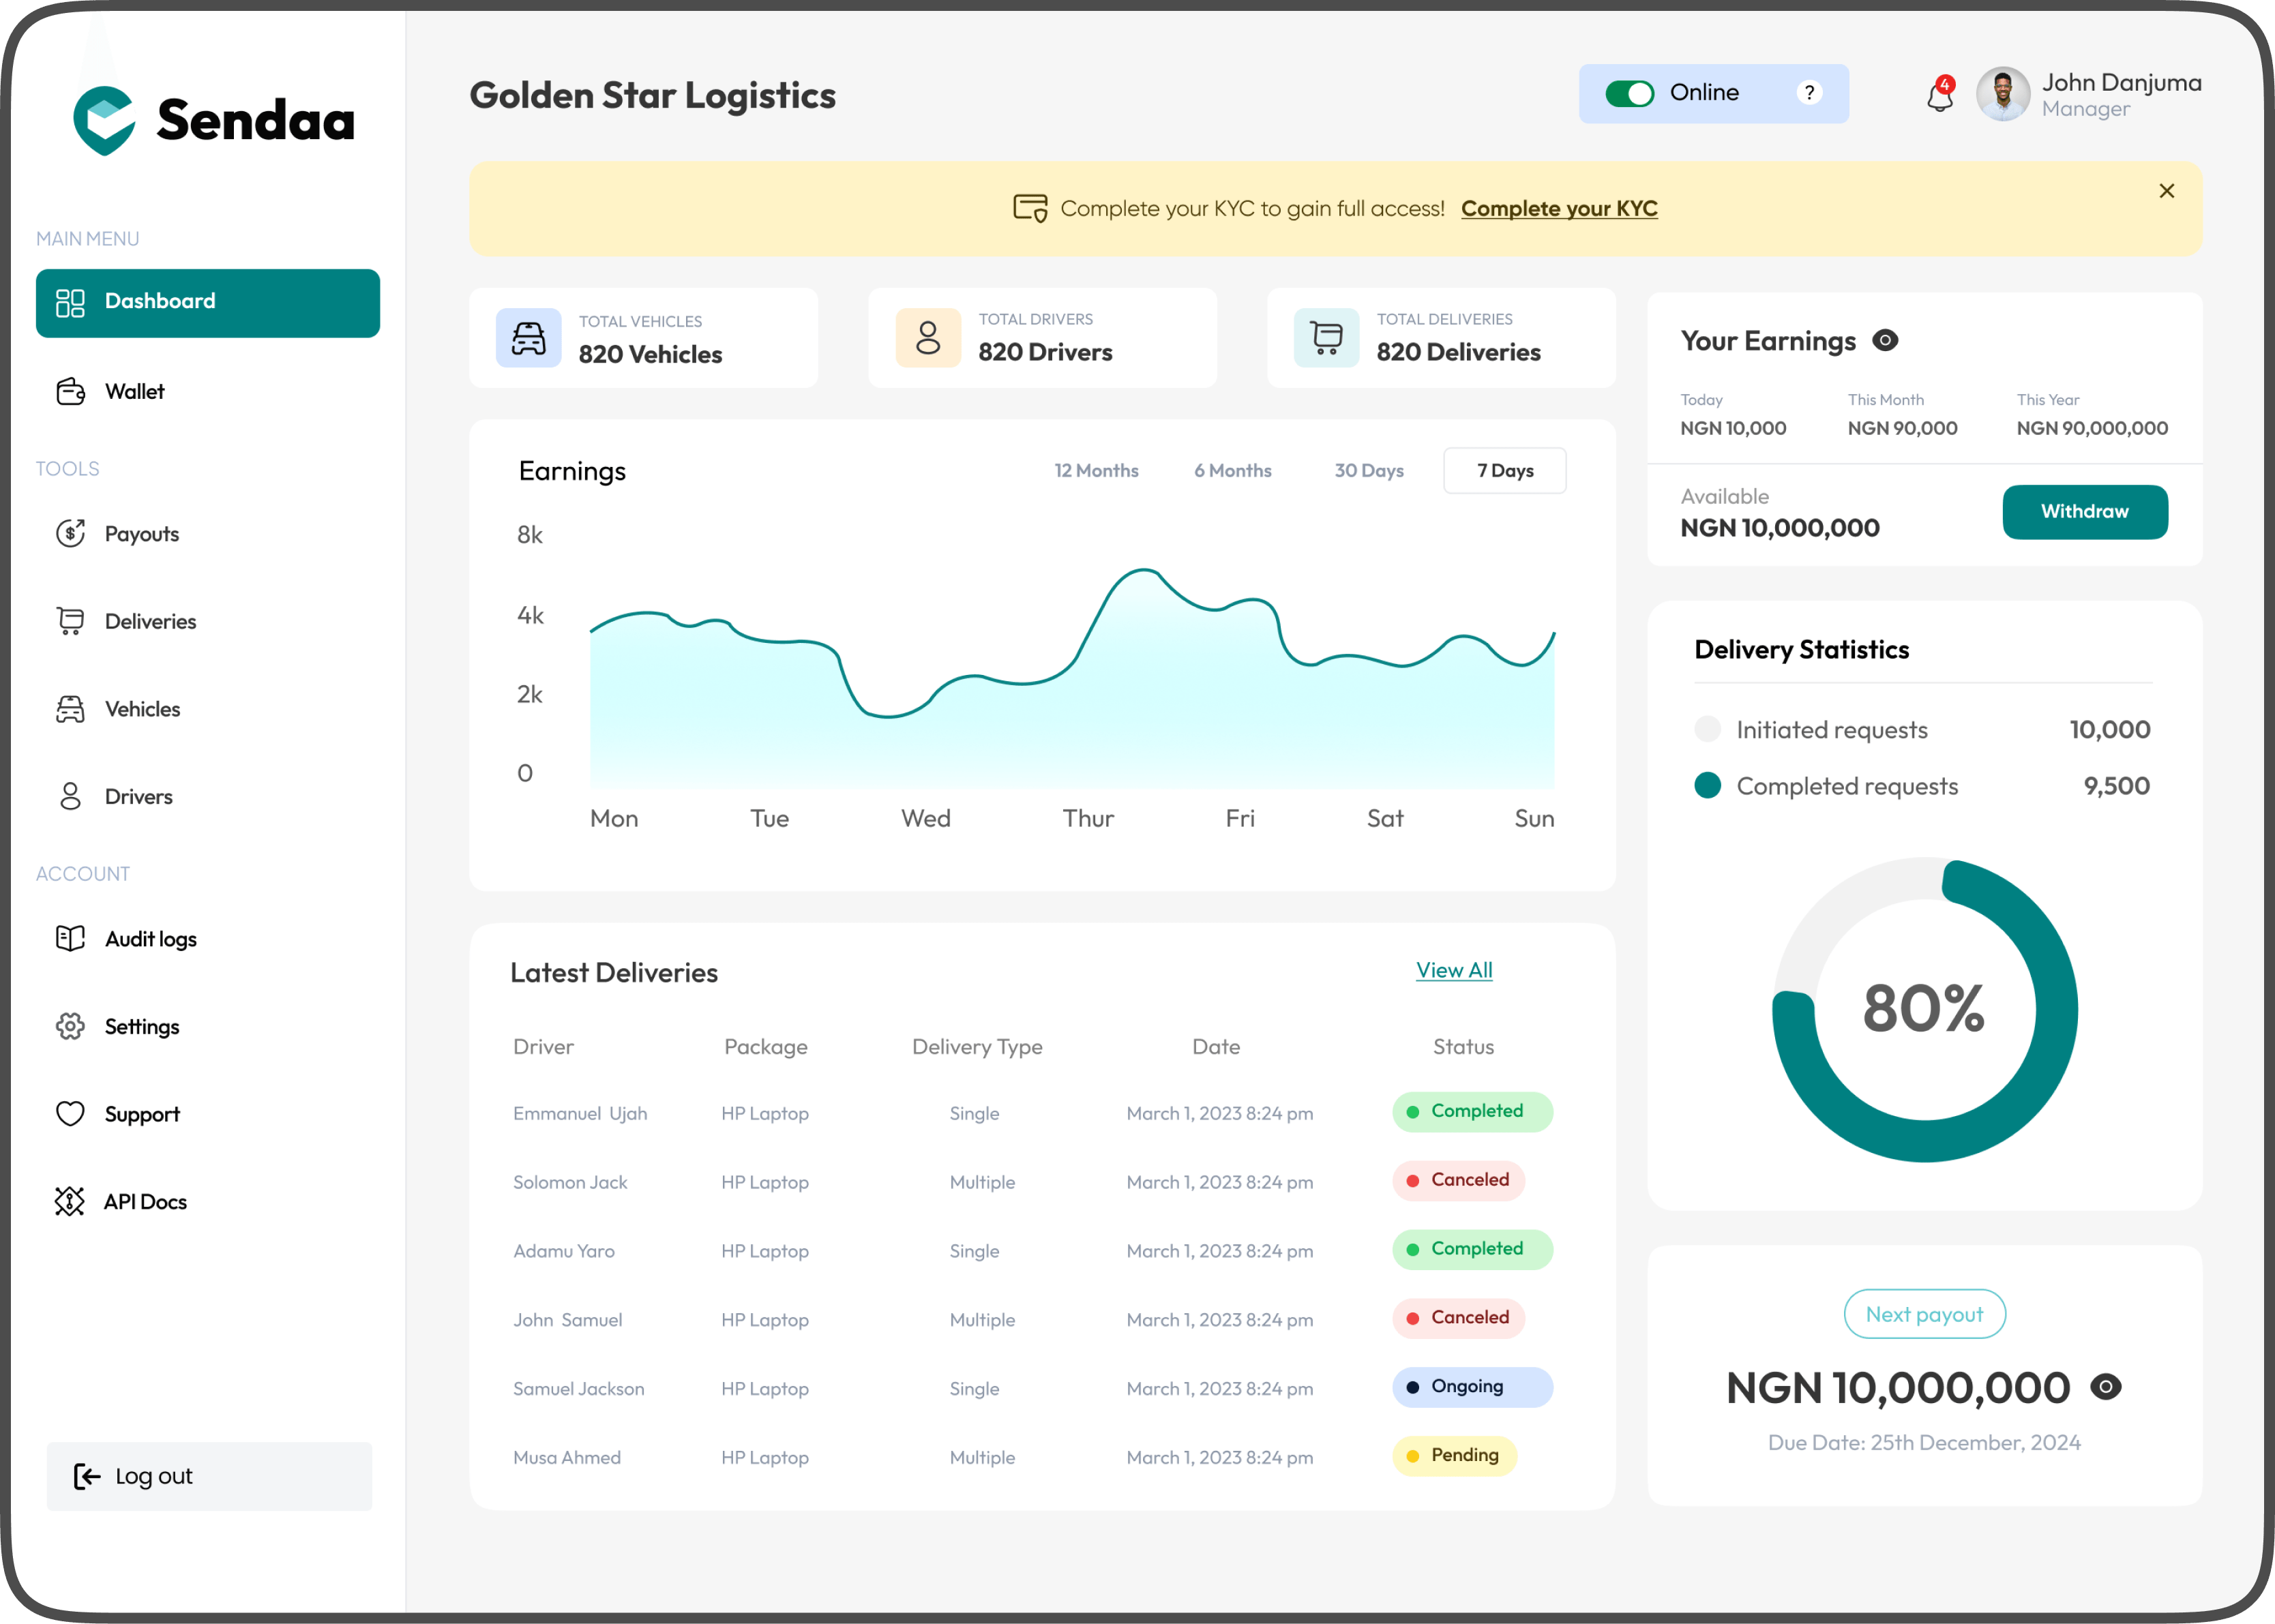Screen dimensions: 2275x1624
Task: Toggle the Online status switch
Action: coord(1629,93)
